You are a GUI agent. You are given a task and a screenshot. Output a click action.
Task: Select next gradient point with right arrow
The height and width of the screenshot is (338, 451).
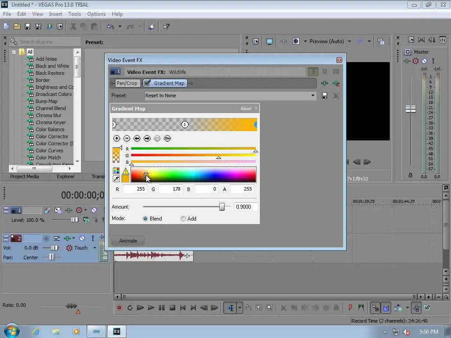tap(147, 139)
